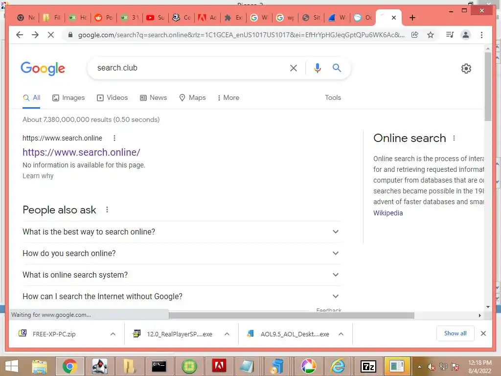Open search Tools options
501x376 pixels.
click(x=333, y=98)
